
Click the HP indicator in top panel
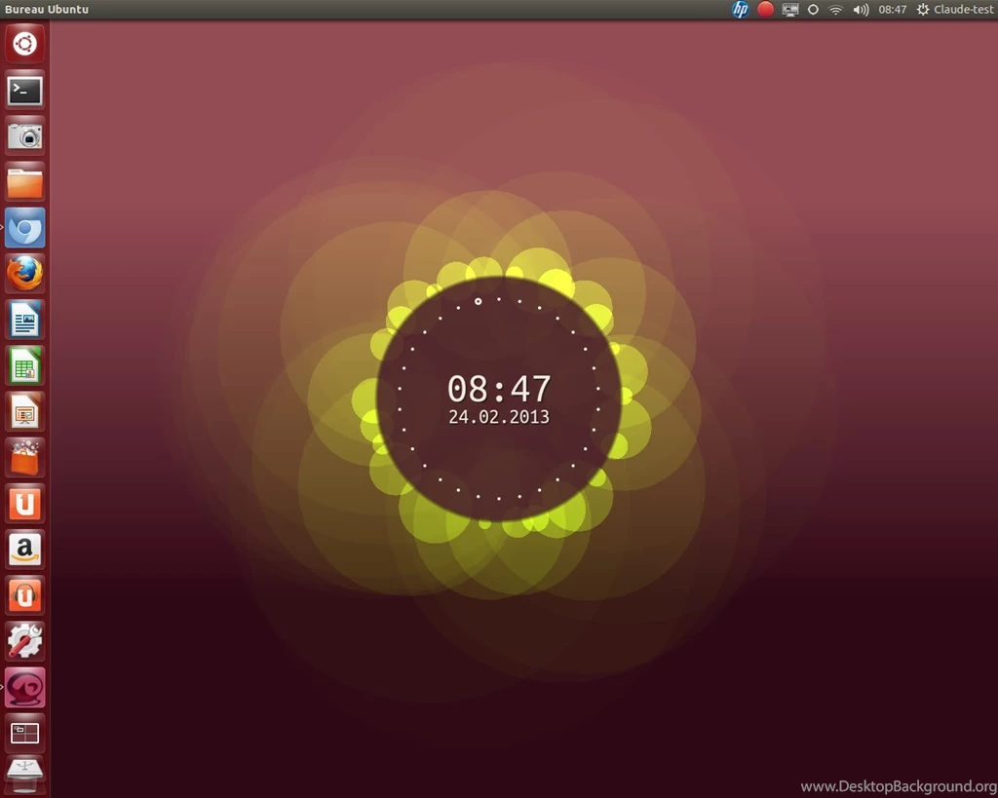(x=741, y=10)
